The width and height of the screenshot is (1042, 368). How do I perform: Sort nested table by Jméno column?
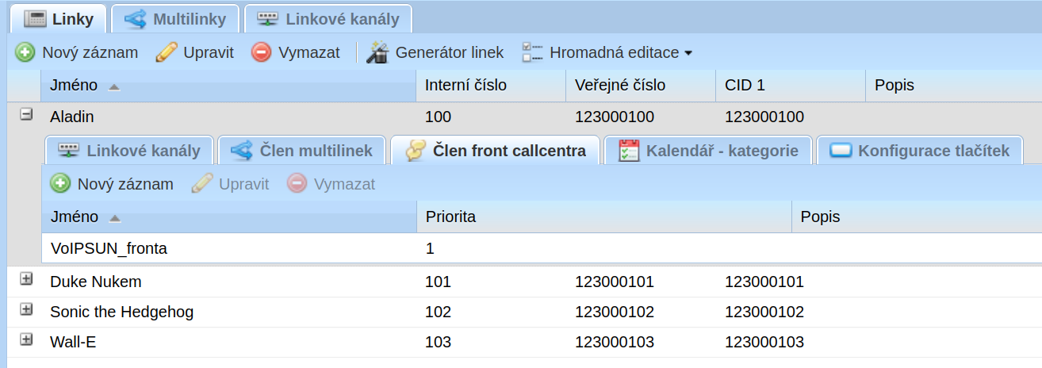[x=228, y=217]
